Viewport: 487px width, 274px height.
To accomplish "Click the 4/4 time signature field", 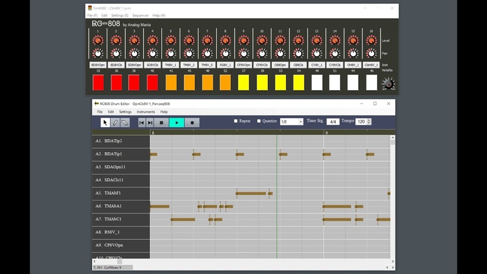I will [x=333, y=122].
